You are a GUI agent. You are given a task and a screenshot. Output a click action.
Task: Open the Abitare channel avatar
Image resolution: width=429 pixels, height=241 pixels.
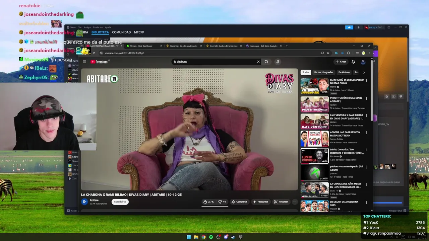pyautogui.click(x=84, y=202)
